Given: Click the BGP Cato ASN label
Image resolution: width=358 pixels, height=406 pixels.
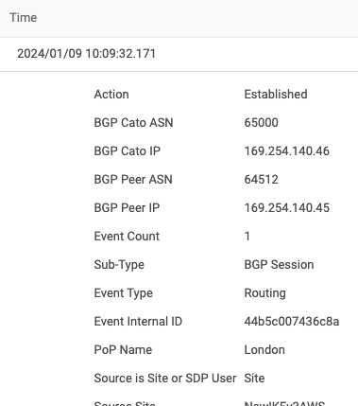Looking at the screenshot, I should tap(133, 123).
